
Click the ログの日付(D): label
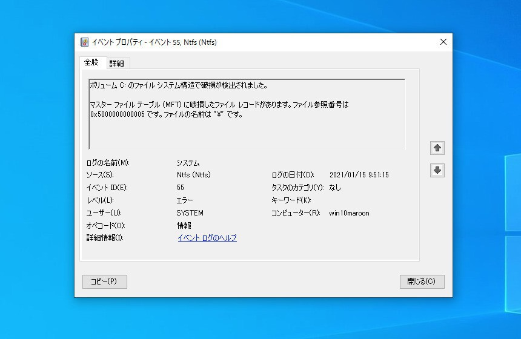(x=293, y=175)
